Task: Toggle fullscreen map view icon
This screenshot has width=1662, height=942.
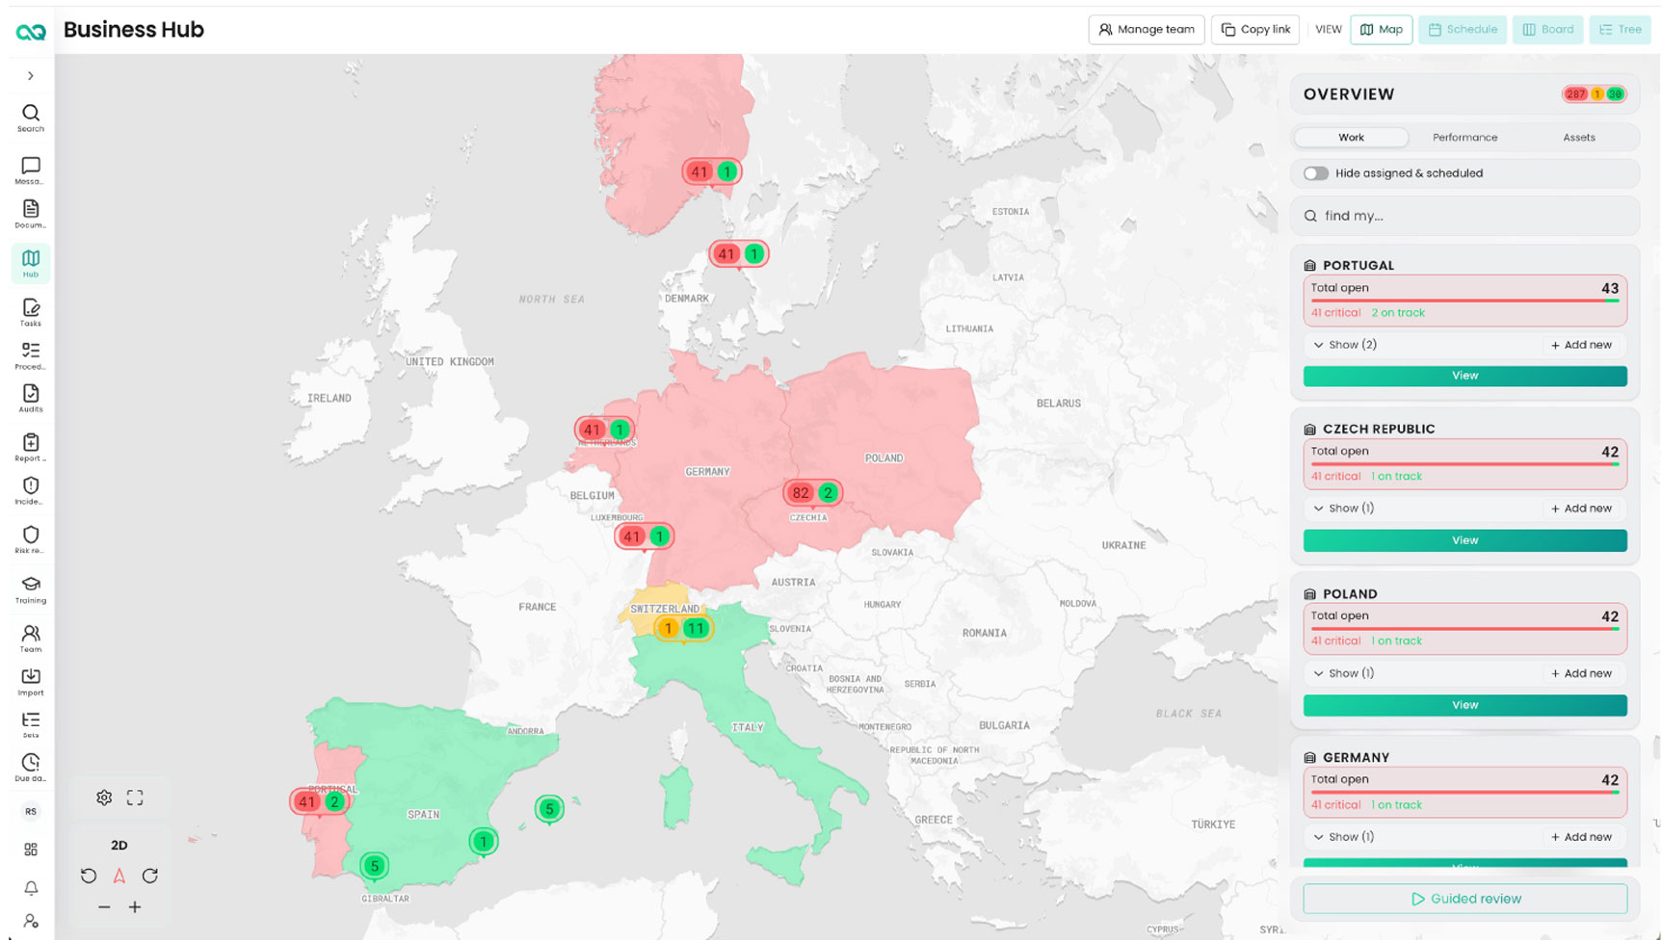Action: click(135, 798)
